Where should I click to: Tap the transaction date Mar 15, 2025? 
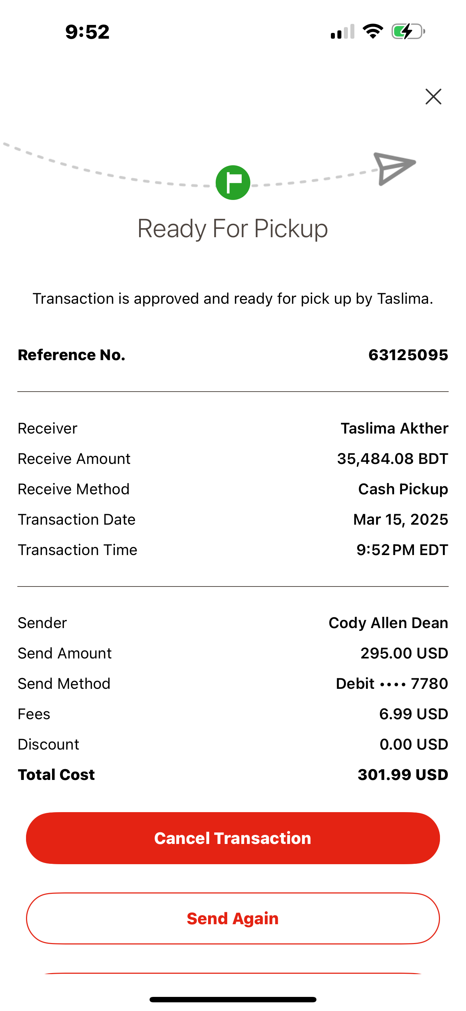click(x=401, y=519)
